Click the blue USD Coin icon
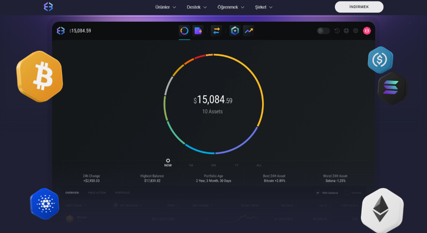The width and height of the screenshot is (427, 233). 380,60
